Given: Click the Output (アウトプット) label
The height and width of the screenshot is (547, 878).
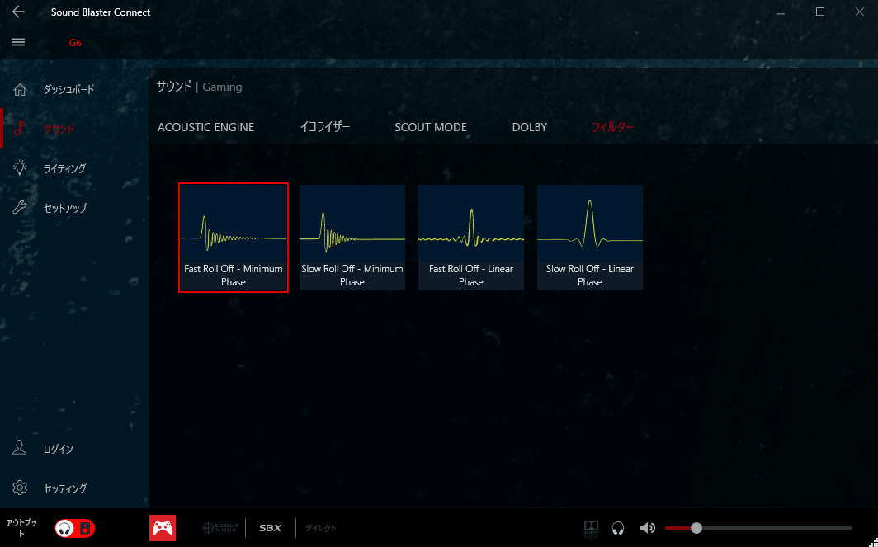Looking at the screenshot, I should 21,527.
